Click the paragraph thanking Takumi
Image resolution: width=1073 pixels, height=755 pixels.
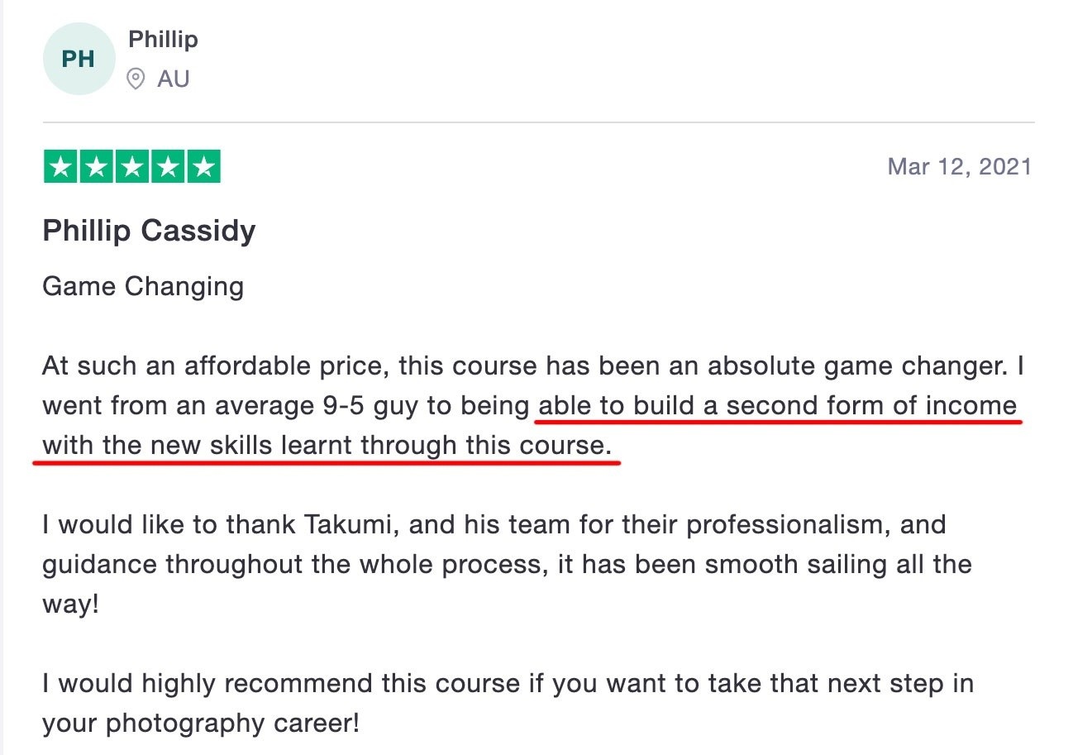[x=507, y=565]
